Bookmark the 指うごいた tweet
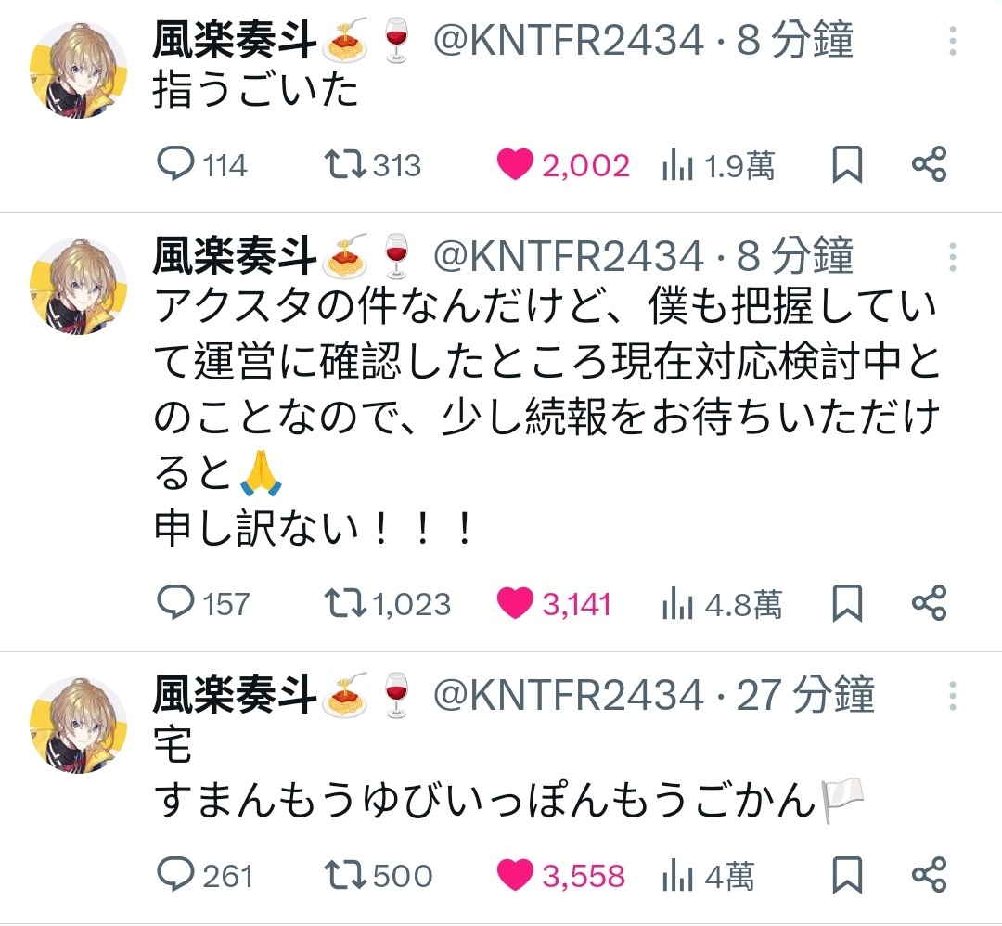Viewport: 1002px width, 926px height. (847, 164)
